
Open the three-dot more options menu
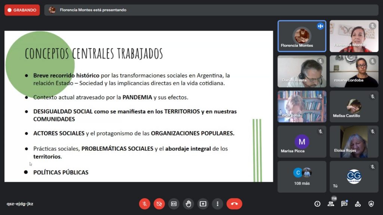[x=217, y=204]
